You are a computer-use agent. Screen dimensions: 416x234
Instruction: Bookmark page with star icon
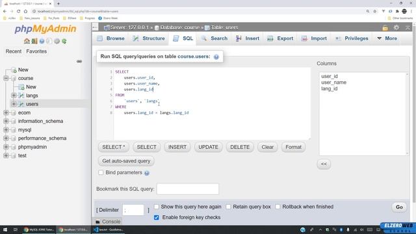click(375, 12)
